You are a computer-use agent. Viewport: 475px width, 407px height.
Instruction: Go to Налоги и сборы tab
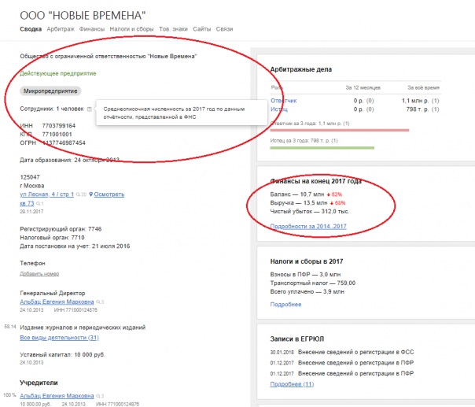(x=131, y=29)
